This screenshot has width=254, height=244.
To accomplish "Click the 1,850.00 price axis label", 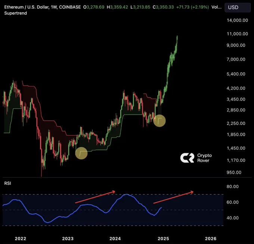I will pos(236,134).
